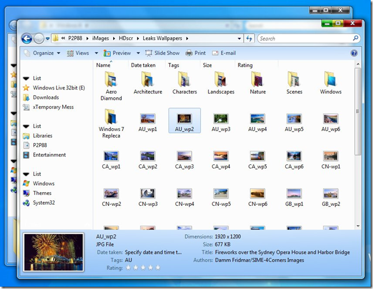
Task: Click the Help question mark icon
Action: point(354,53)
